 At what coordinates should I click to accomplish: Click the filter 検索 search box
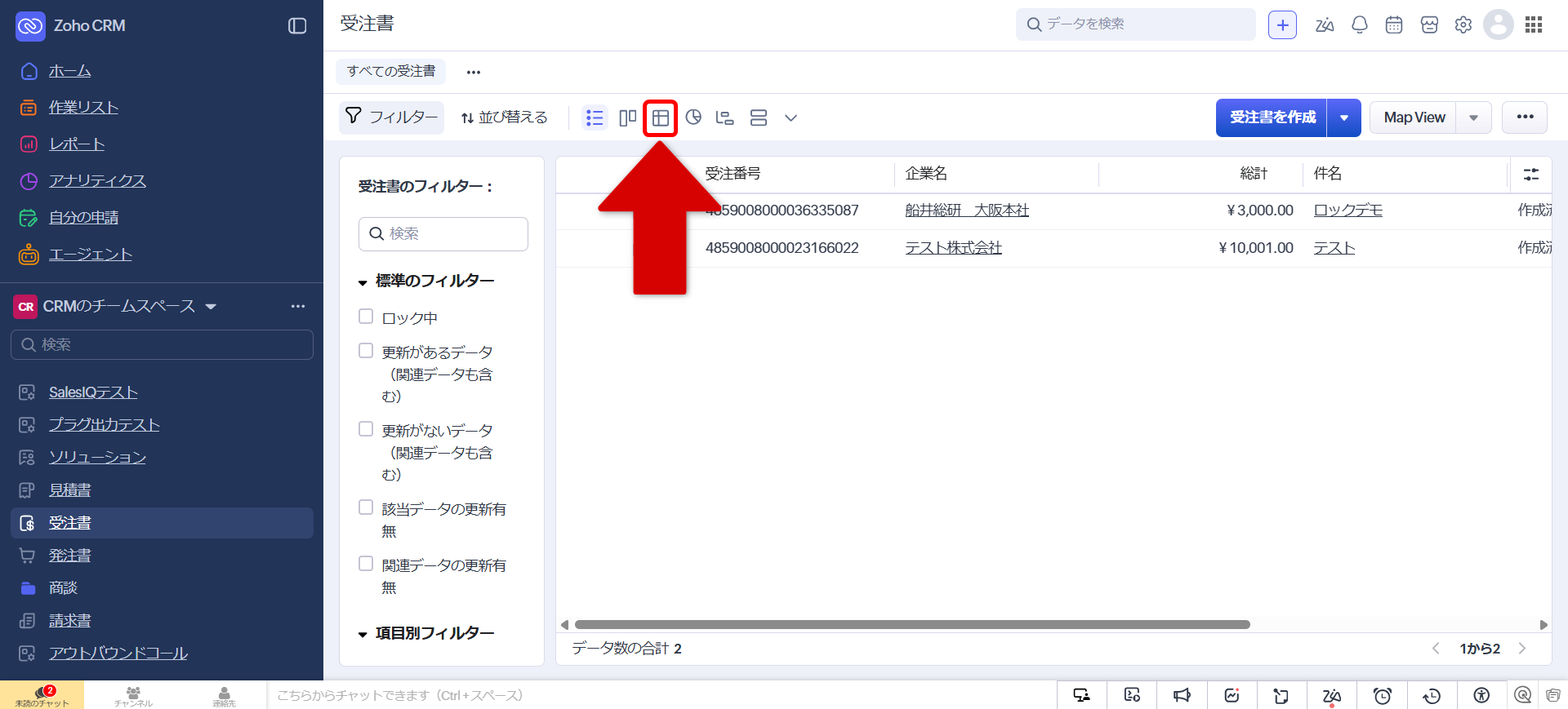(443, 234)
